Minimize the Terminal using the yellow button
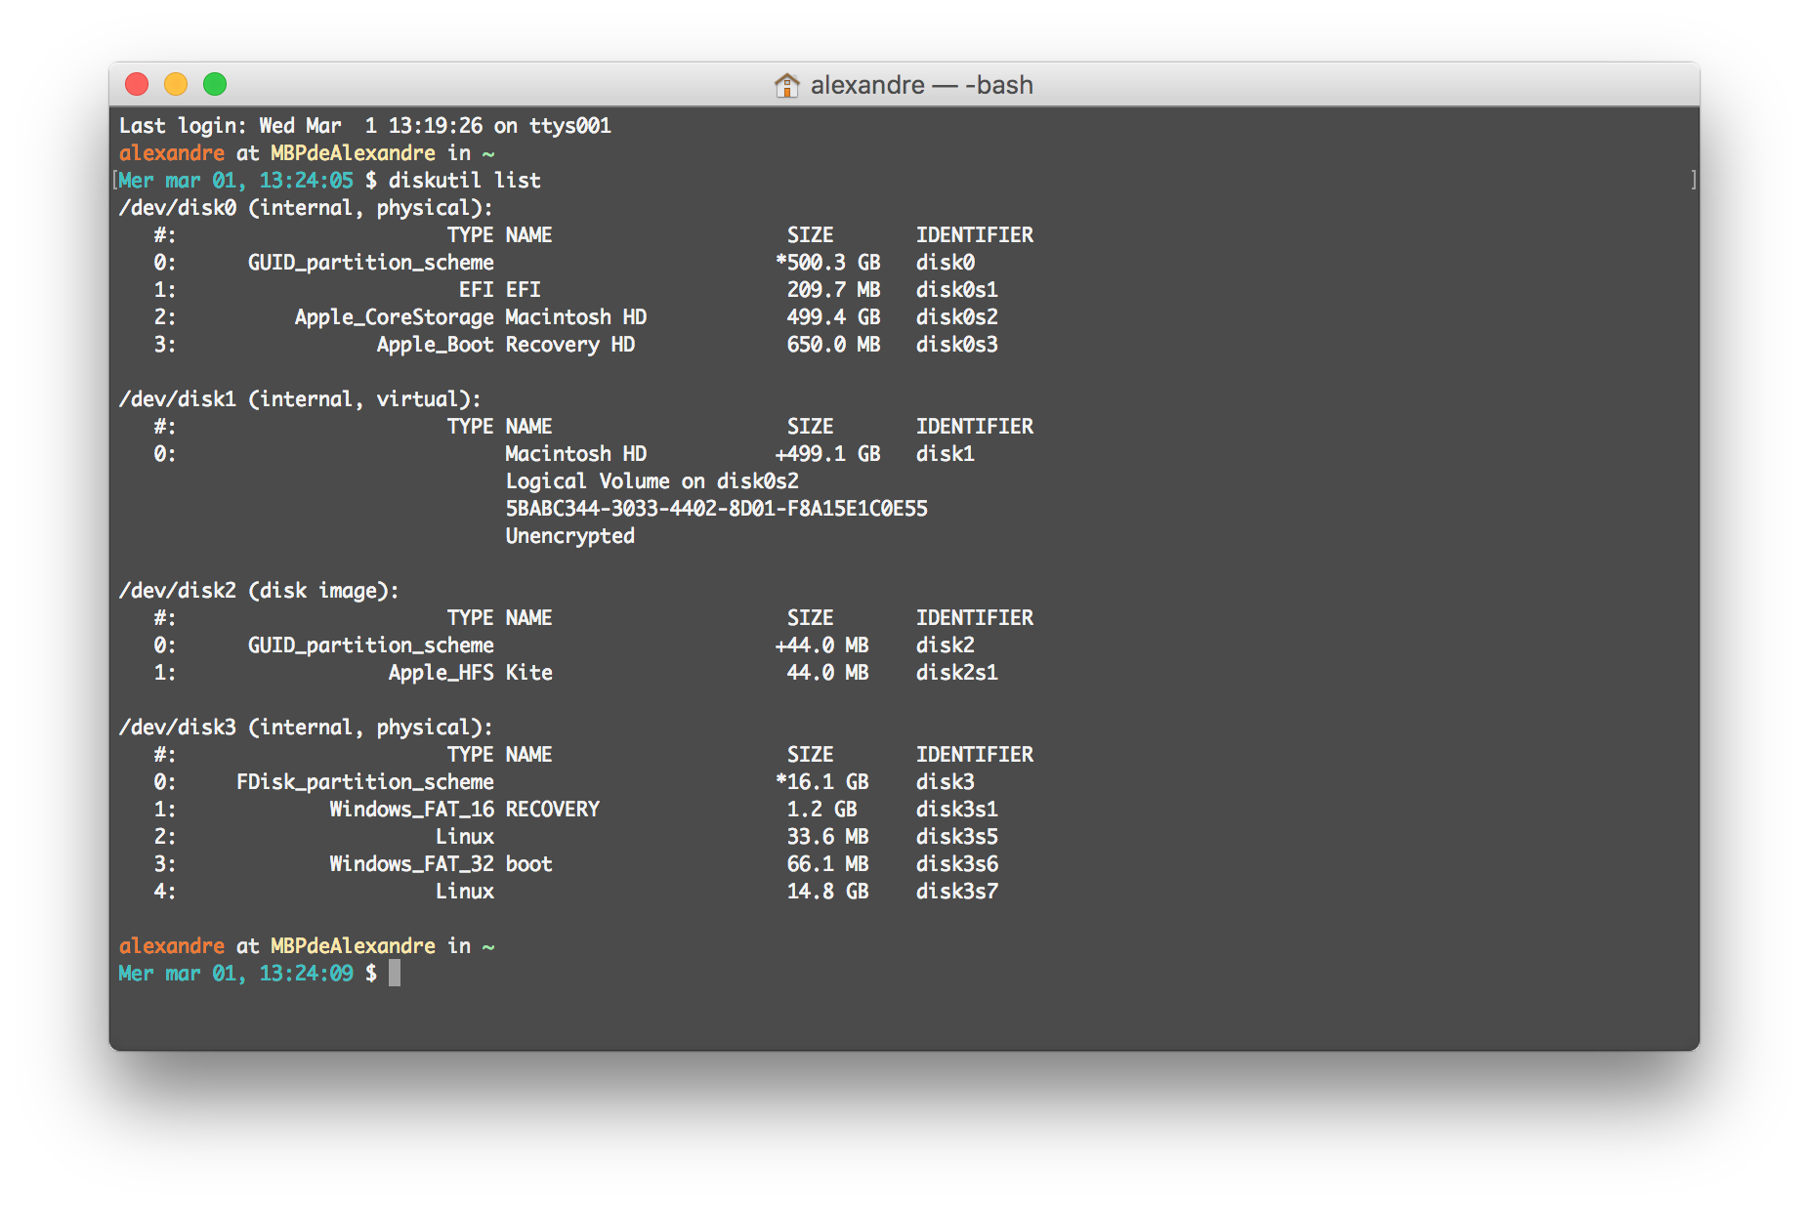 coord(176,85)
